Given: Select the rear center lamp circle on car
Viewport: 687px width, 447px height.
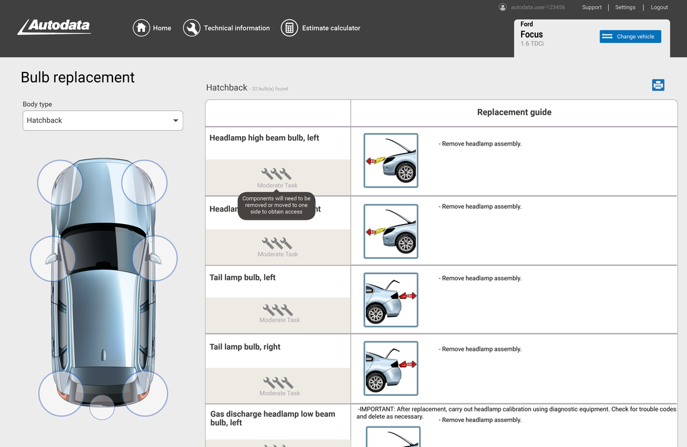Looking at the screenshot, I should tap(102, 407).
